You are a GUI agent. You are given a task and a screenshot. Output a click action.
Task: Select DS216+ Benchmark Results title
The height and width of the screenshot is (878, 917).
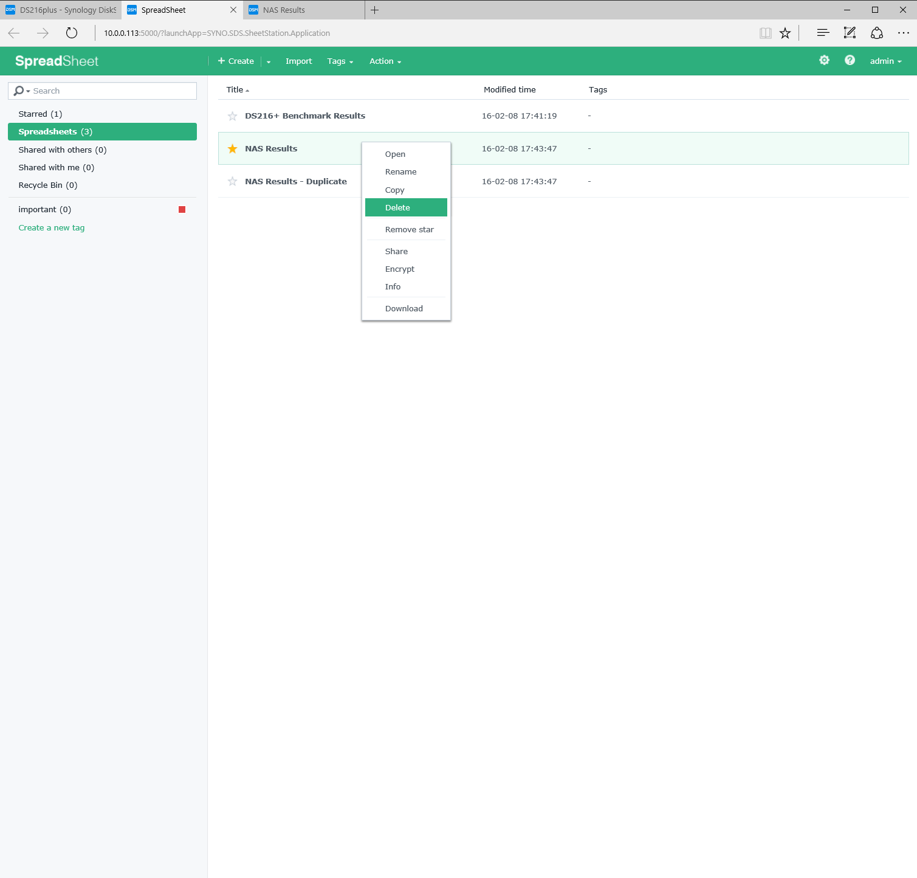pos(305,116)
